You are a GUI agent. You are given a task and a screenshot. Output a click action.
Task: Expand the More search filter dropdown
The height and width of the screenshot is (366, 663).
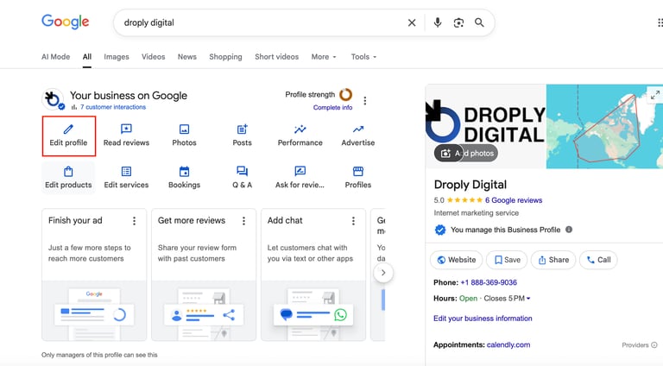pos(324,57)
